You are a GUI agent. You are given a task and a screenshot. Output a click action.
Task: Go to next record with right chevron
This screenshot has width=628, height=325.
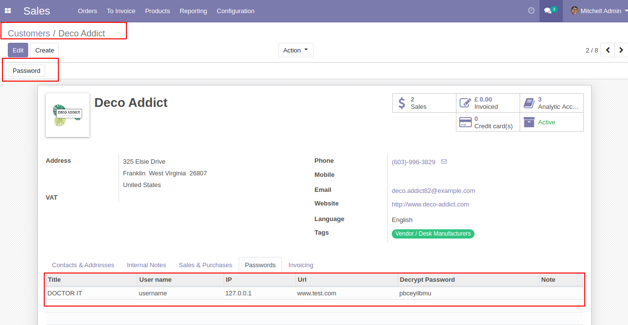pos(621,50)
